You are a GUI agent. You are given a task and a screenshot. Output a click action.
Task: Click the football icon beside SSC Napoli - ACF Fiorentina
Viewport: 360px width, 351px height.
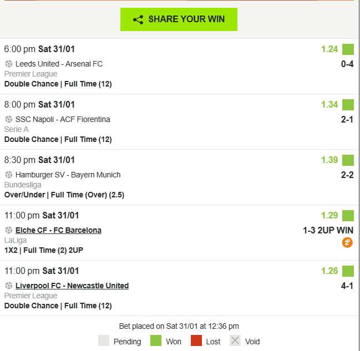coord(9,119)
